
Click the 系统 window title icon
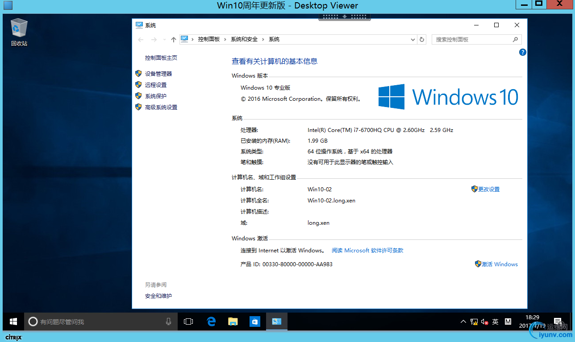[x=139, y=25]
